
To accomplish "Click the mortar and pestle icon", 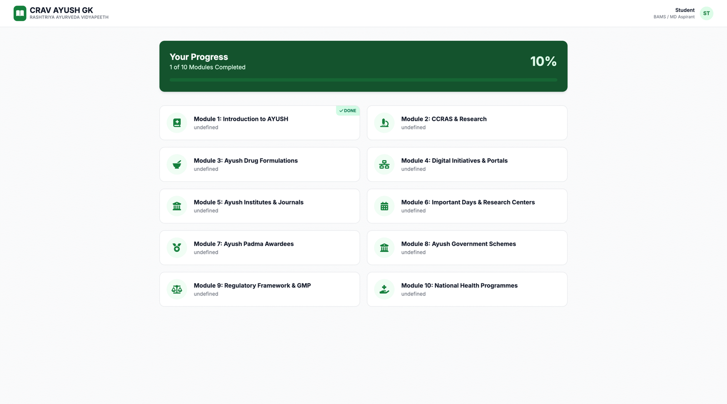I will pyautogui.click(x=177, y=164).
